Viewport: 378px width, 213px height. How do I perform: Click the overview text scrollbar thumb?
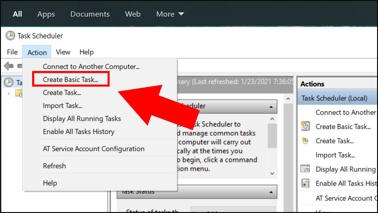point(272,136)
